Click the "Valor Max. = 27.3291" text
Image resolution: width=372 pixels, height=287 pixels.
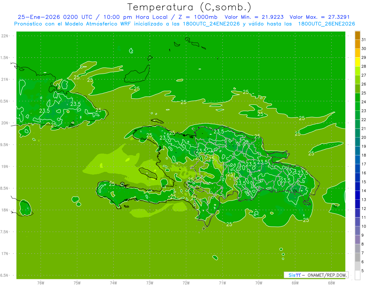coord(320,17)
